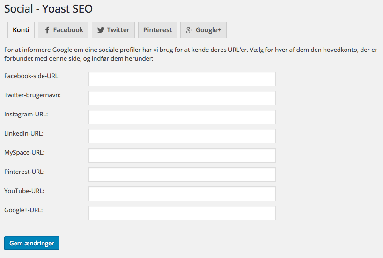The width and height of the screenshot is (383, 258).
Task: Open the Pinterest tab
Action: (157, 30)
